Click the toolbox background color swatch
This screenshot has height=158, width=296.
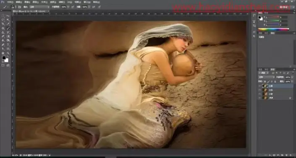(6, 60)
